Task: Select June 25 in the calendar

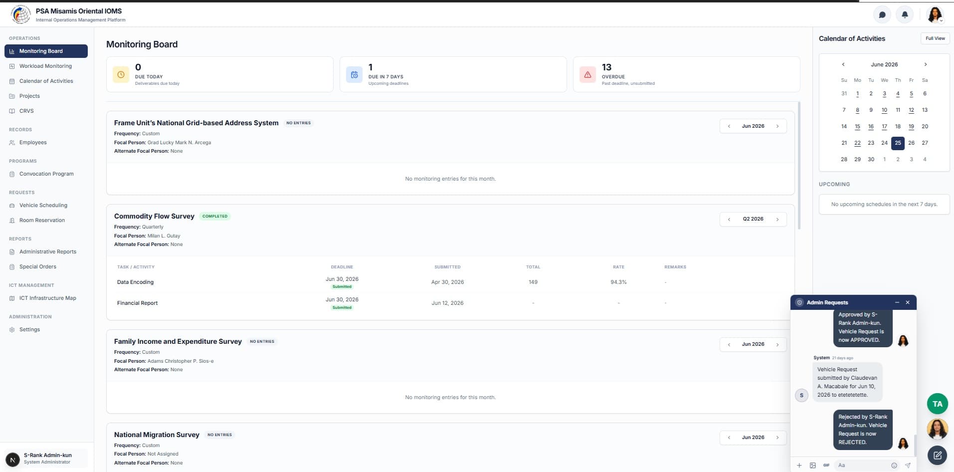Action: [x=898, y=143]
